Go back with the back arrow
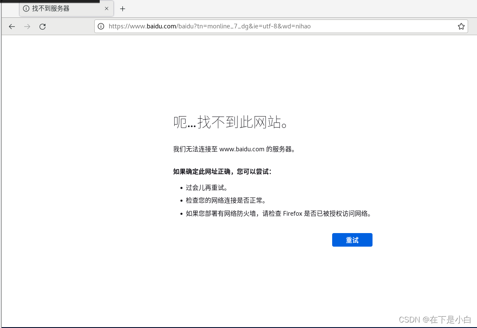This screenshot has width=477, height=328. [x=12, y=26]
